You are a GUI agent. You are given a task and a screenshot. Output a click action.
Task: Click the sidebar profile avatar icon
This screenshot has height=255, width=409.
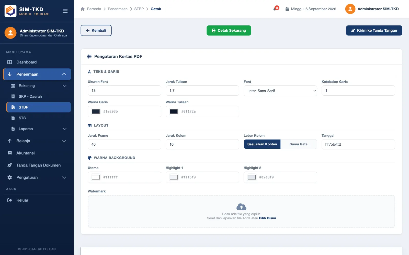pos(10,33)
